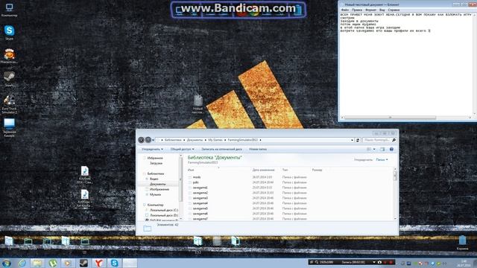Click the Explorer file list vertical scrollbar
477x268 pixels.
395,194
